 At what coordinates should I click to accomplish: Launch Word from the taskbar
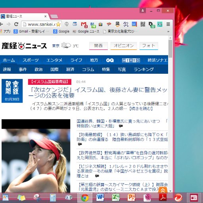(100, 198)
